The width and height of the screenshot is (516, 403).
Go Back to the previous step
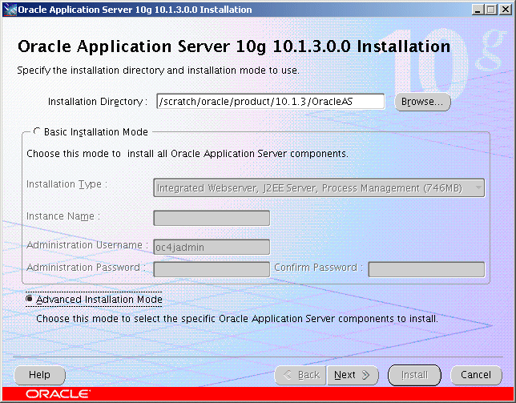pyautogui.click(x=300, y=375)
